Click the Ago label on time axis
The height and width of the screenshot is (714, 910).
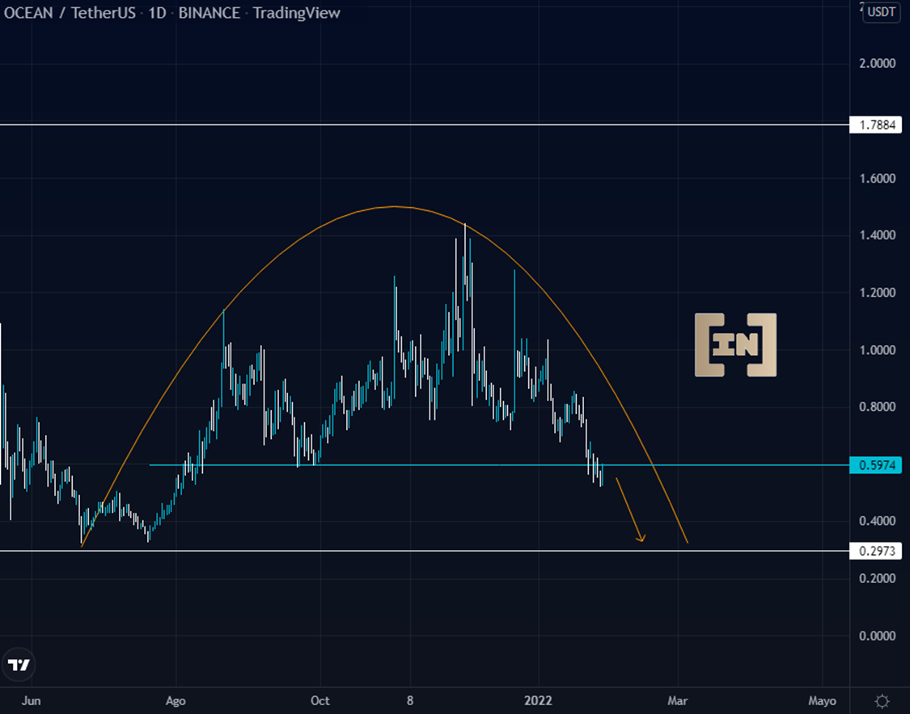pyautogui.click(x=176, y=701)
